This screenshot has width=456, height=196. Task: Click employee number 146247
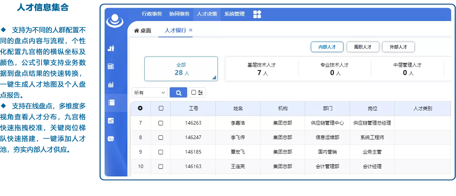pos(193,138)
